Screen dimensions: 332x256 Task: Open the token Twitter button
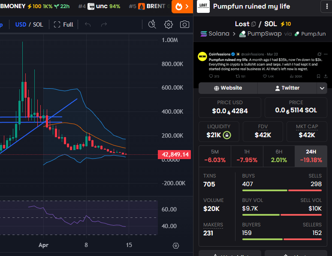(287, 88)
